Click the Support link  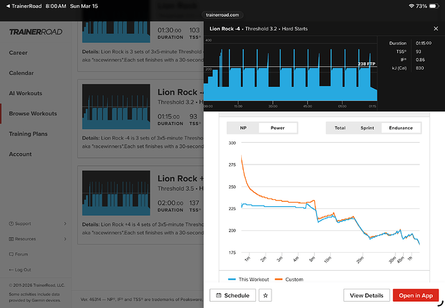click(x=23, y=223)
